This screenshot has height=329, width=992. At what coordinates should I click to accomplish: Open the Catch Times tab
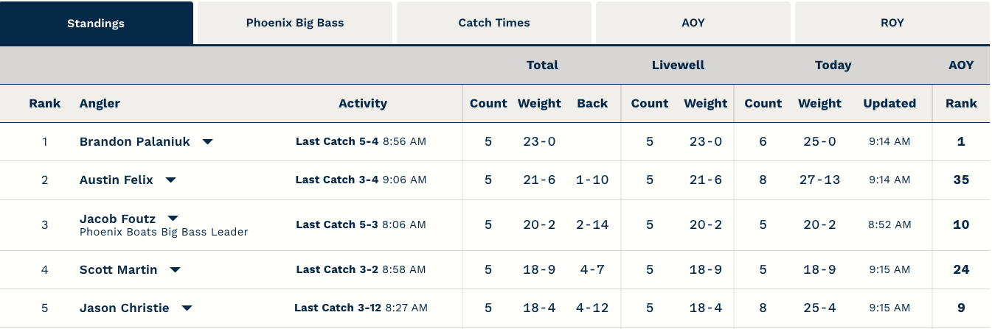point(494,23)
